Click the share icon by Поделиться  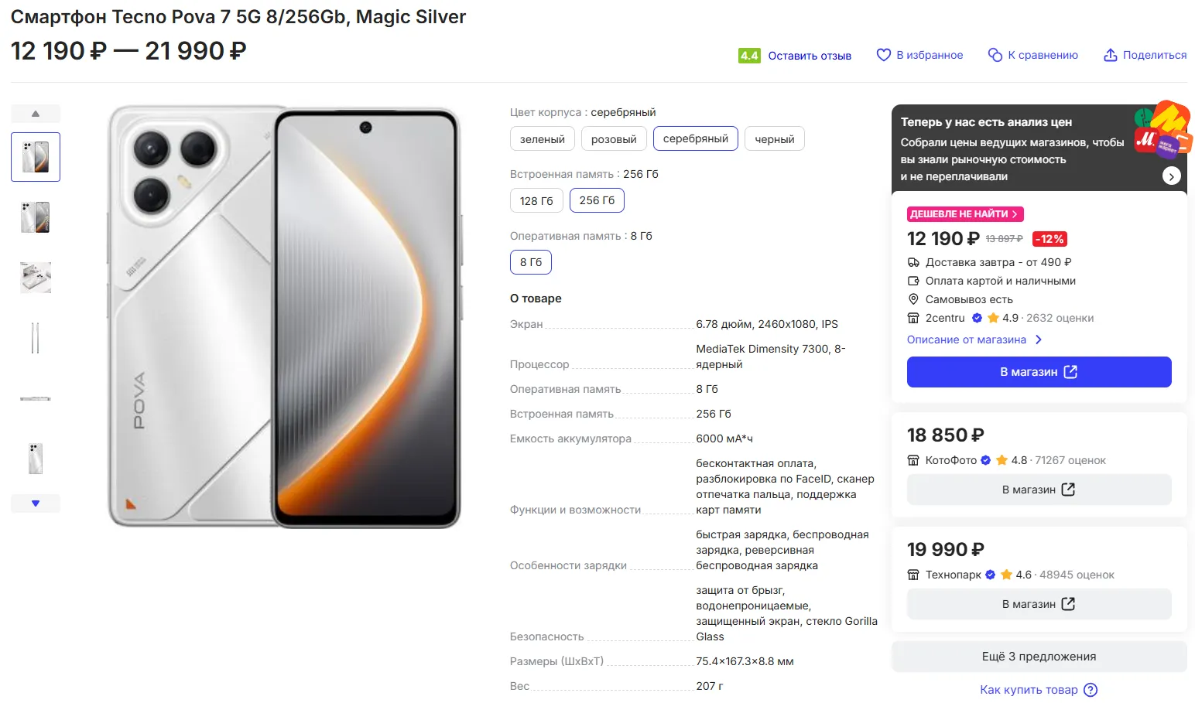tap(1111, 55)
